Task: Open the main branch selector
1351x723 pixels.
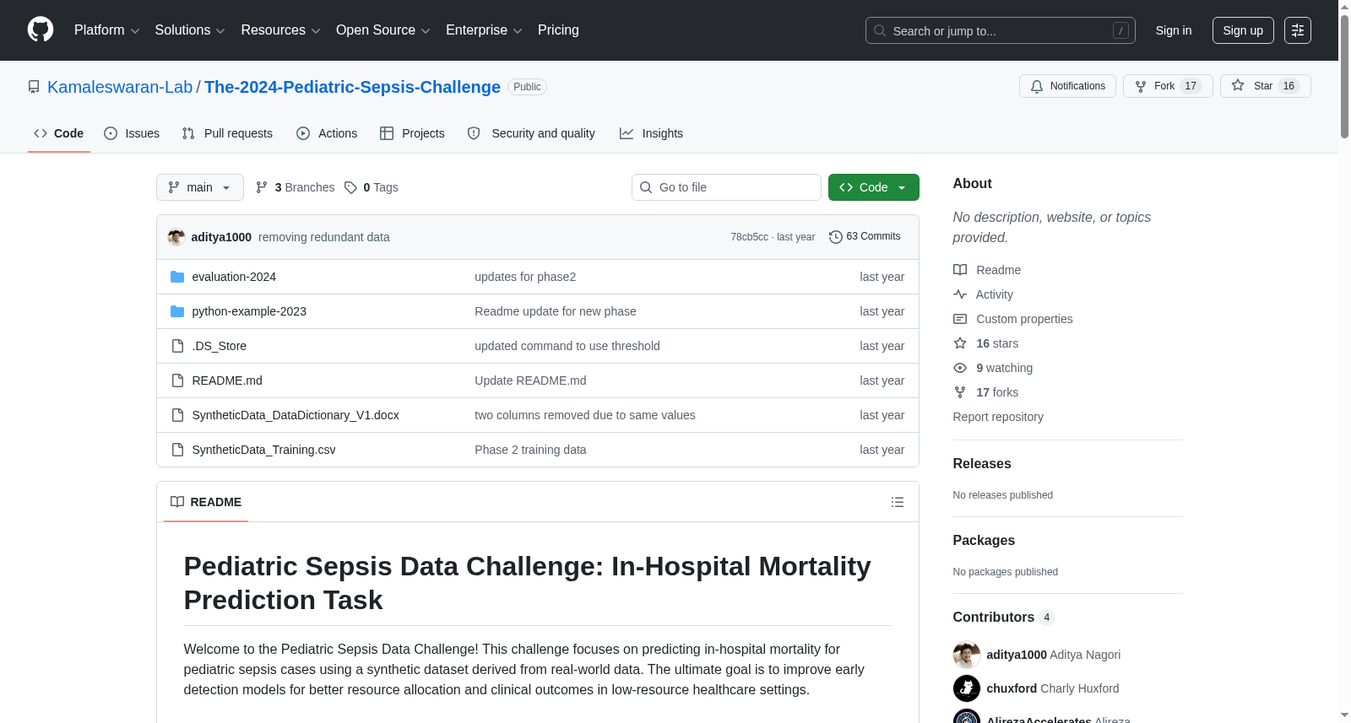Action: coord(200,187)
